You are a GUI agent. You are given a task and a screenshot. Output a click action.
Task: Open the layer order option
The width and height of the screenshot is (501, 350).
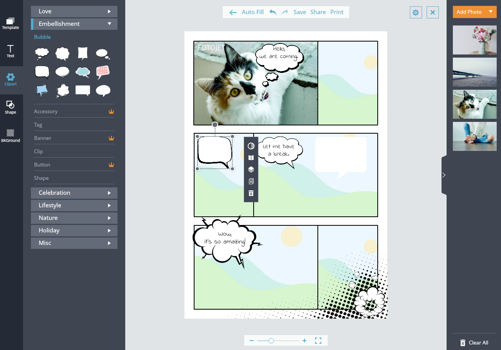point(251,169)
